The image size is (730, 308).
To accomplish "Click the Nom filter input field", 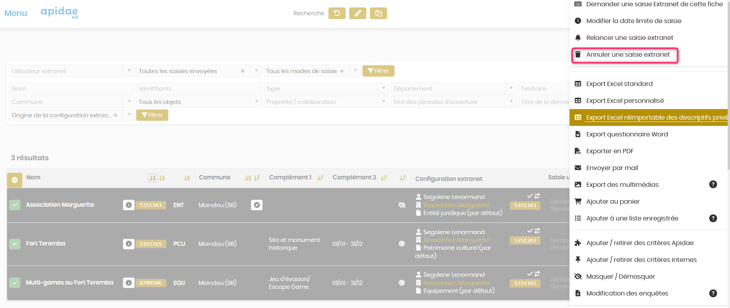I will click(71, 89).
